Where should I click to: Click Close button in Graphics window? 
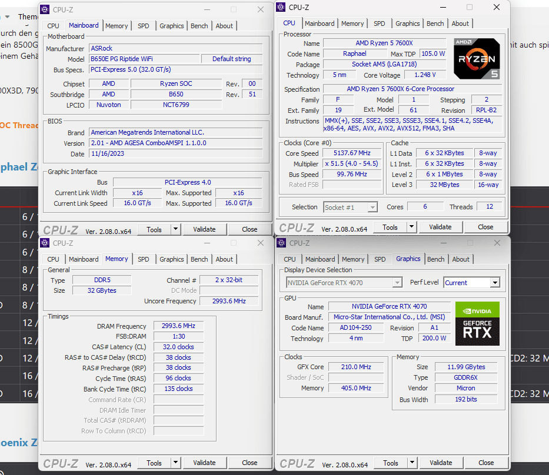click(486, 463)
